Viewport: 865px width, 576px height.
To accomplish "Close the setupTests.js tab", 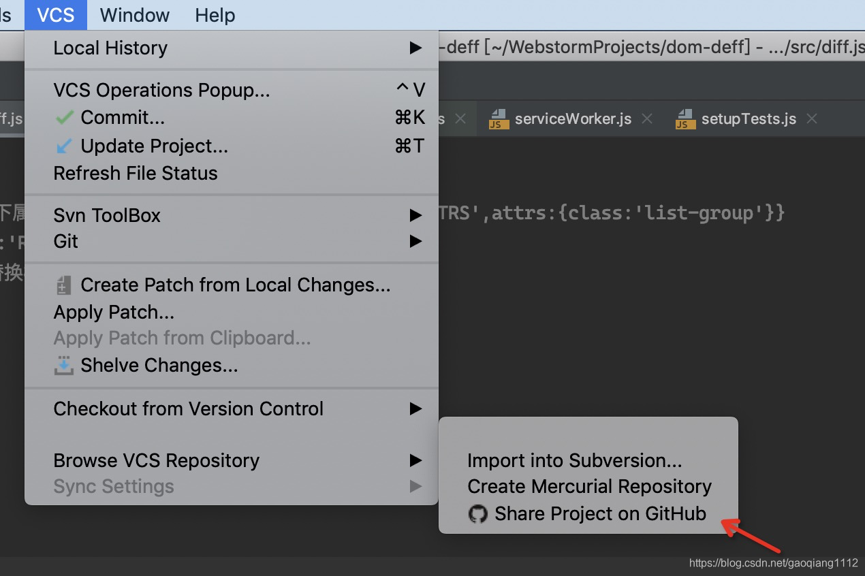I will [x=812, y=119].
